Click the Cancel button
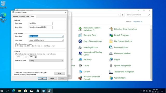This screenshot has width=166, height=93. click(52, 79)
